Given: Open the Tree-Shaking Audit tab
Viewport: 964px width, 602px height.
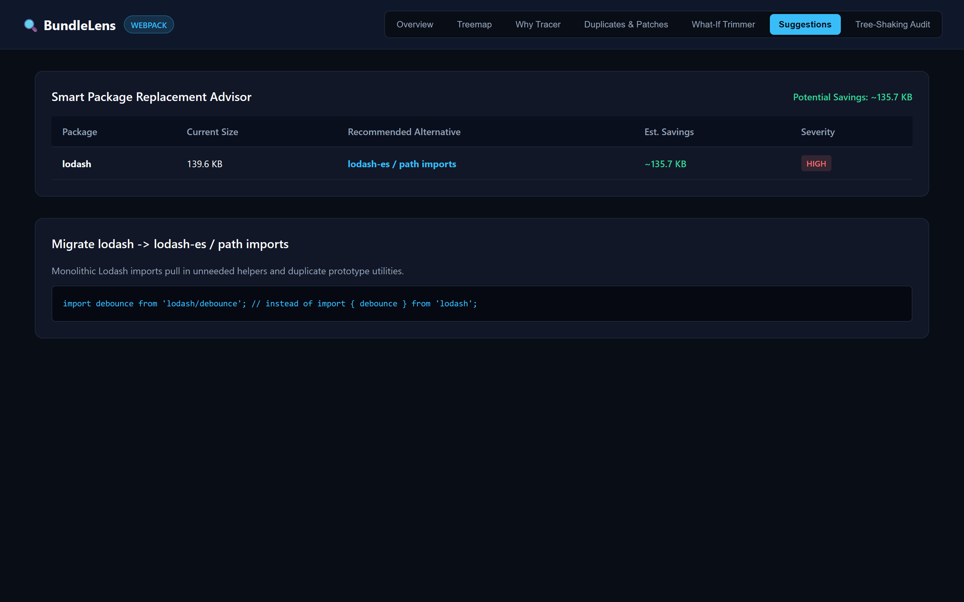Looking at the screenshot, I should 892,24.
